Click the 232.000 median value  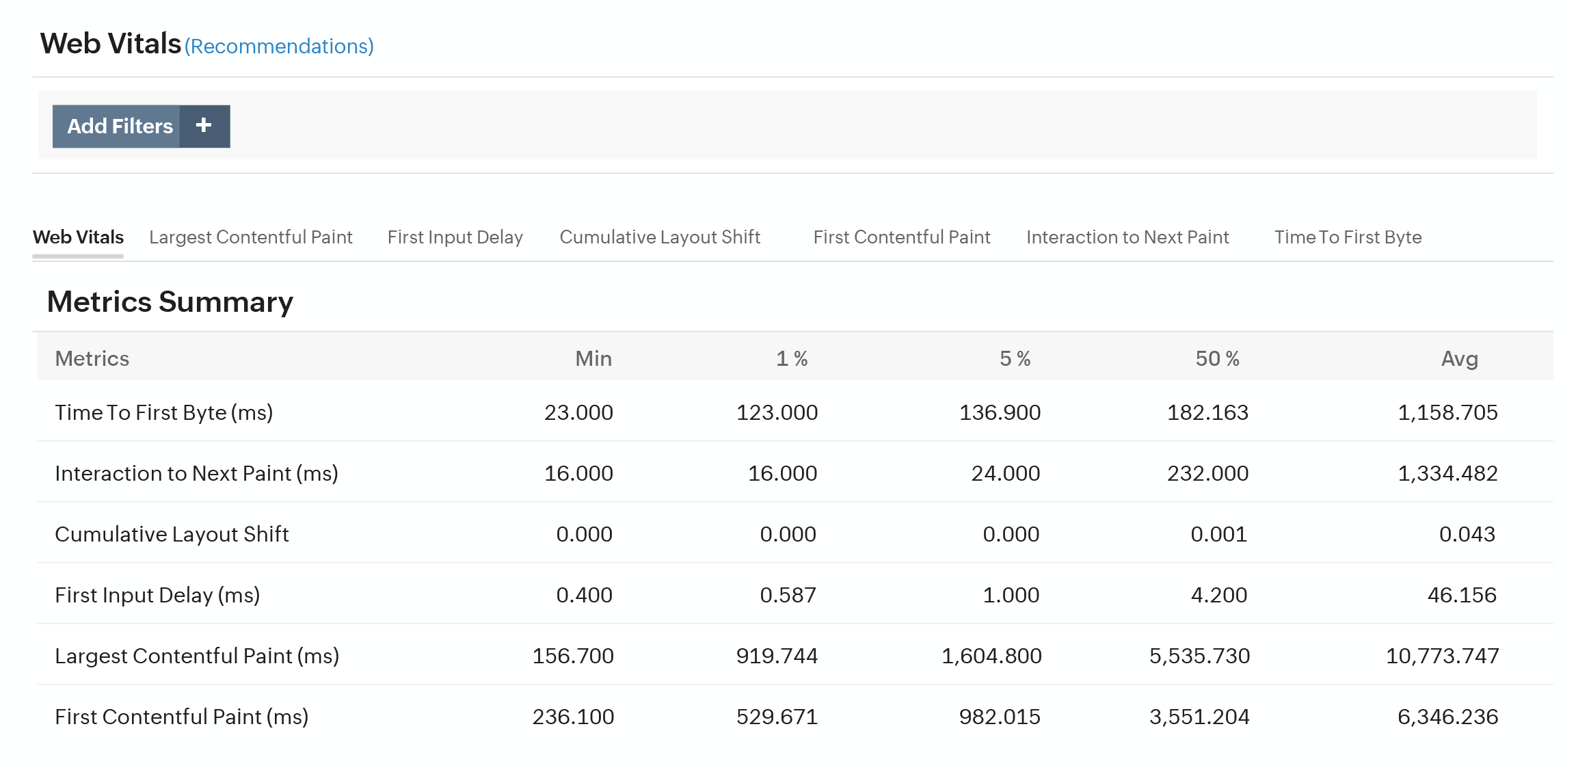click(x=1207, y=473)
